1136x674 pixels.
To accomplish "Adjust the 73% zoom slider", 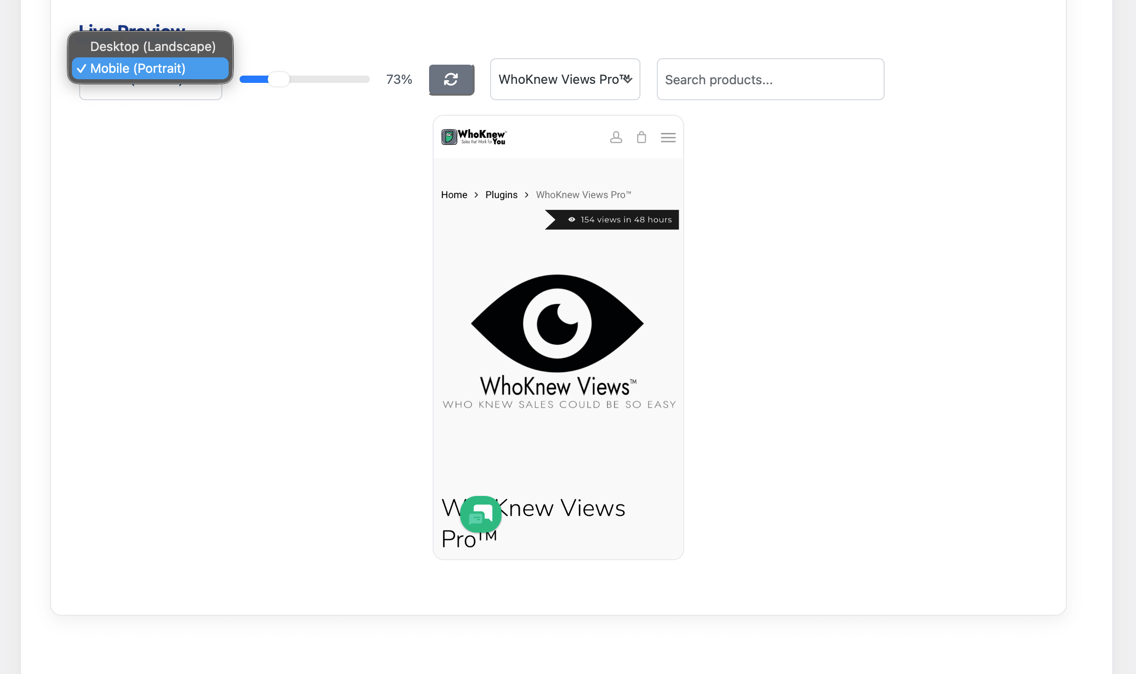I will [280, 79].
